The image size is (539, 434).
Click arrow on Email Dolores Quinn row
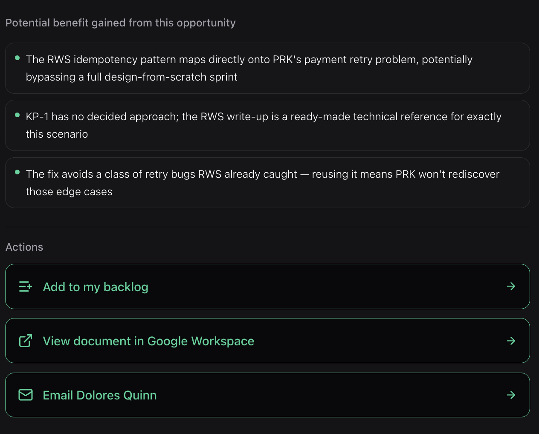pyautogui.click(x=511, y=395)
